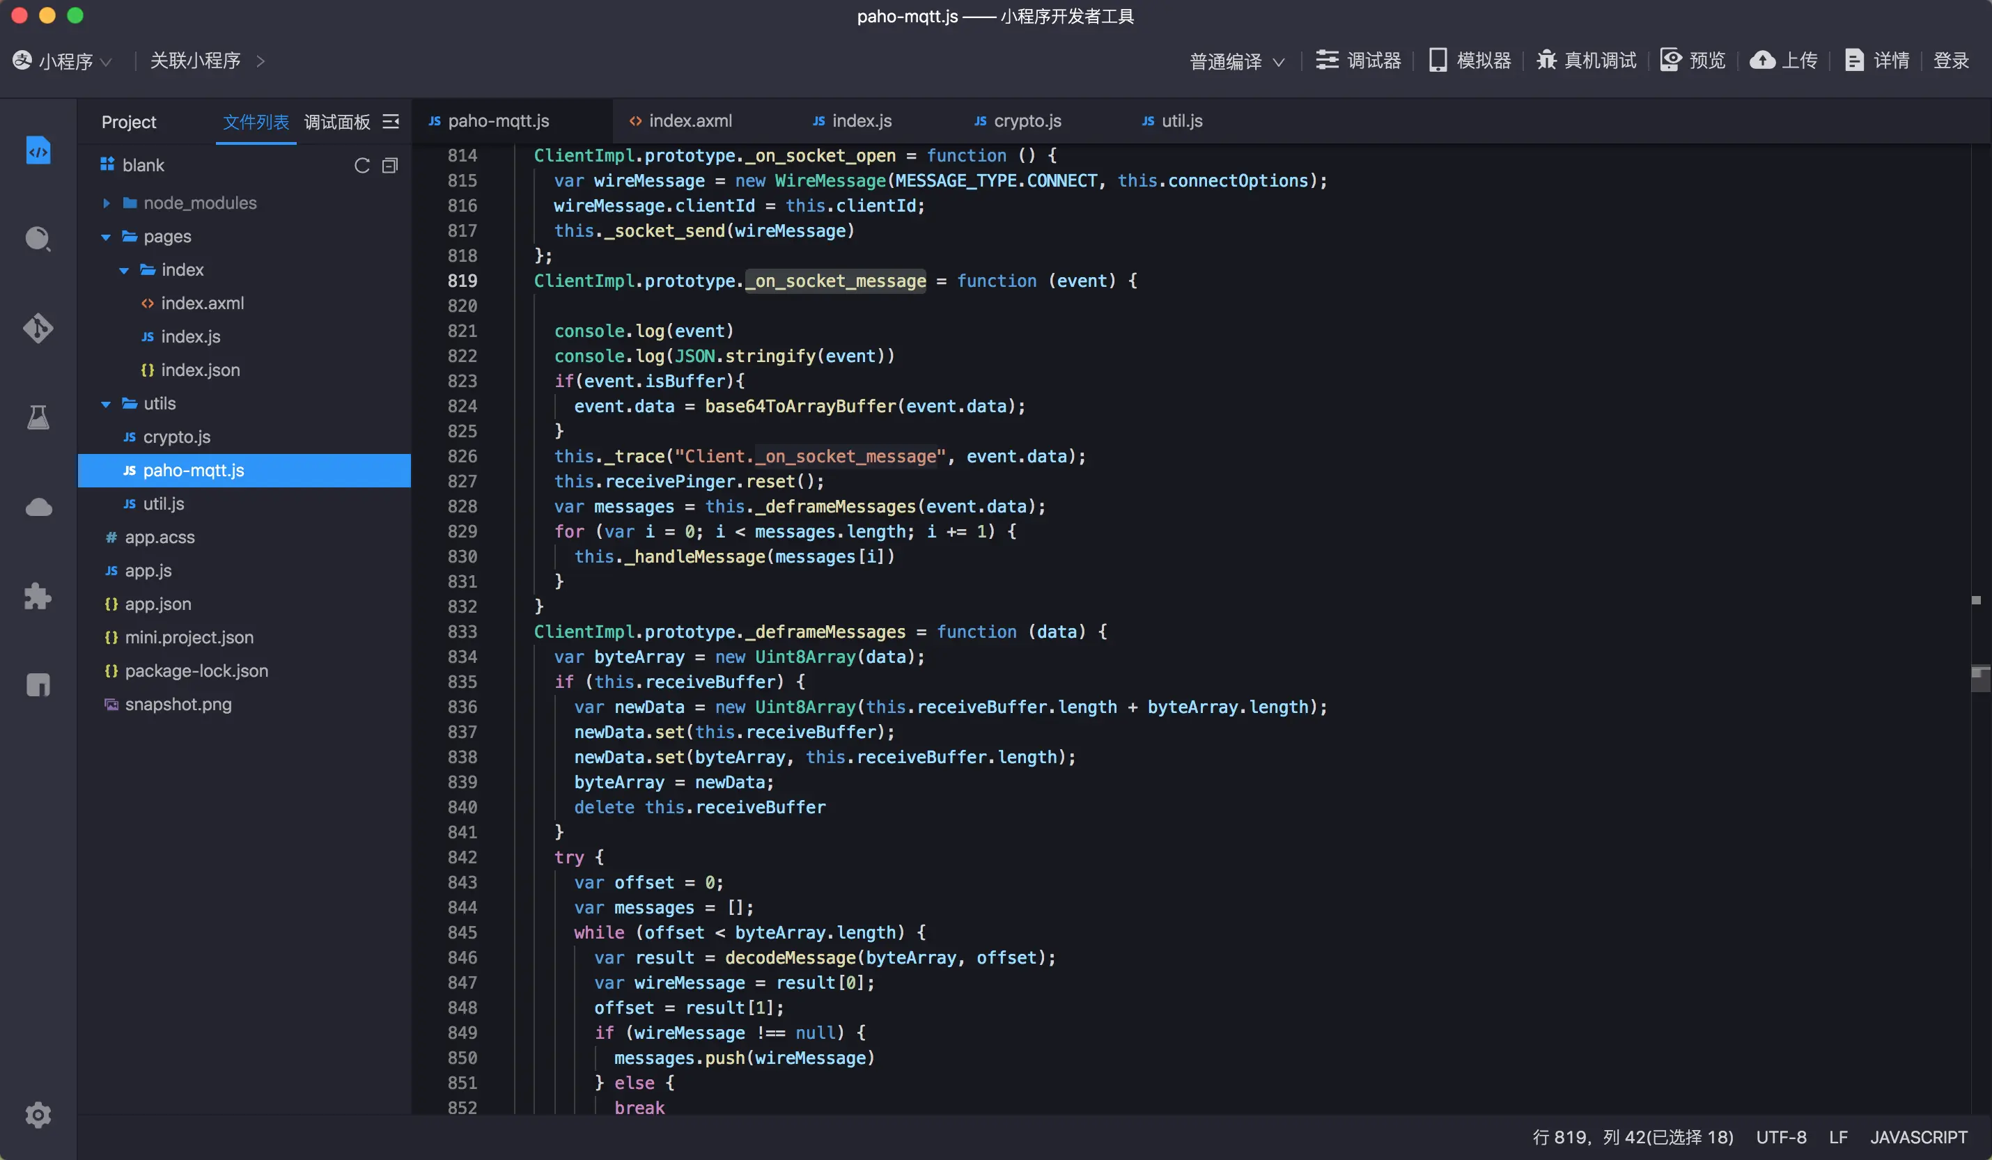Open the code editor sidebar icon
Screen dimensions: 1992x1160
point(38,150)
